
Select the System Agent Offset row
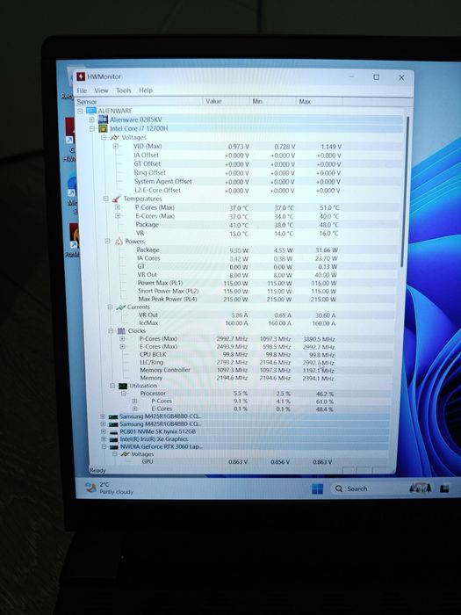click(x=238, y=181)
